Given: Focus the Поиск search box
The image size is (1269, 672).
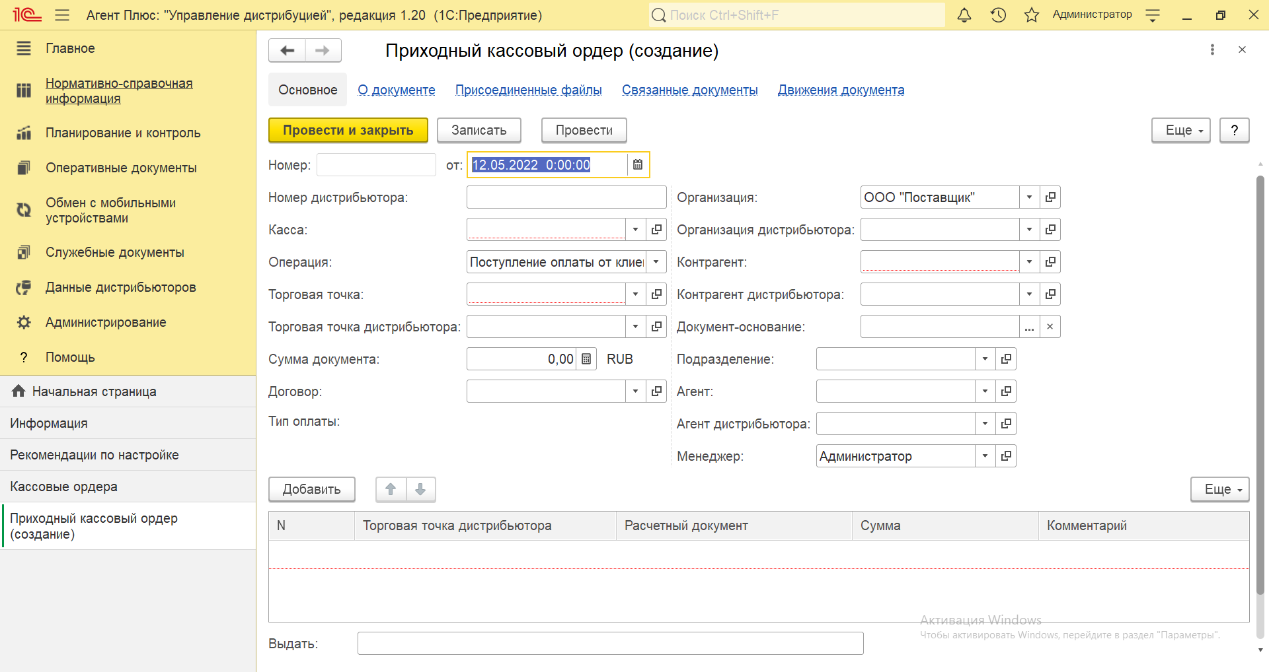Looking at the screenshot, I should click(796, 15).
